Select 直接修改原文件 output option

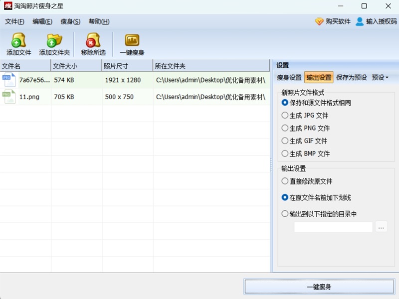pos(285,181)
